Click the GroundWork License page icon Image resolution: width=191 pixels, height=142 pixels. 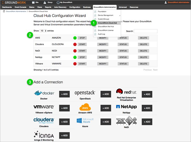[95, 31]
